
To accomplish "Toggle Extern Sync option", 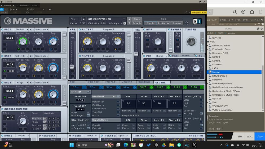I will [89, 115].
